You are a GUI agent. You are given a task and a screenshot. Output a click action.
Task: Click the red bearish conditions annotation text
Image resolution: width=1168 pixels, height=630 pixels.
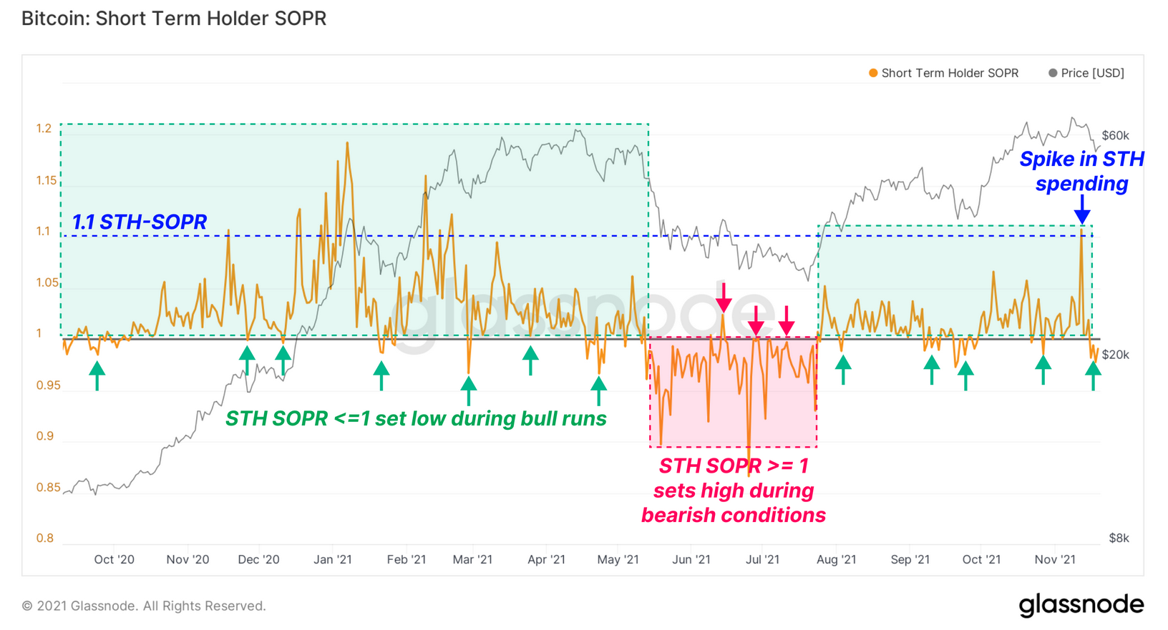(x=734, y=491)
